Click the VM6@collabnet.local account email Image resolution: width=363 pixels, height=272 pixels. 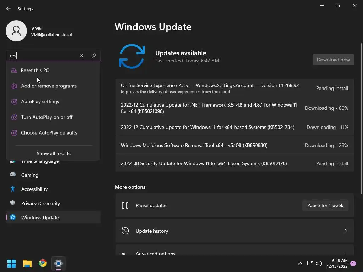pyautogui.click(x=51, y=35)
